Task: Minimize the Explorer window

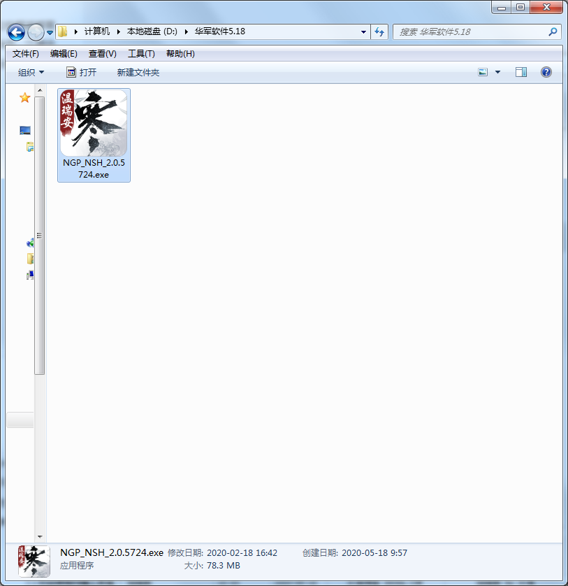Action: coord(502,8)
